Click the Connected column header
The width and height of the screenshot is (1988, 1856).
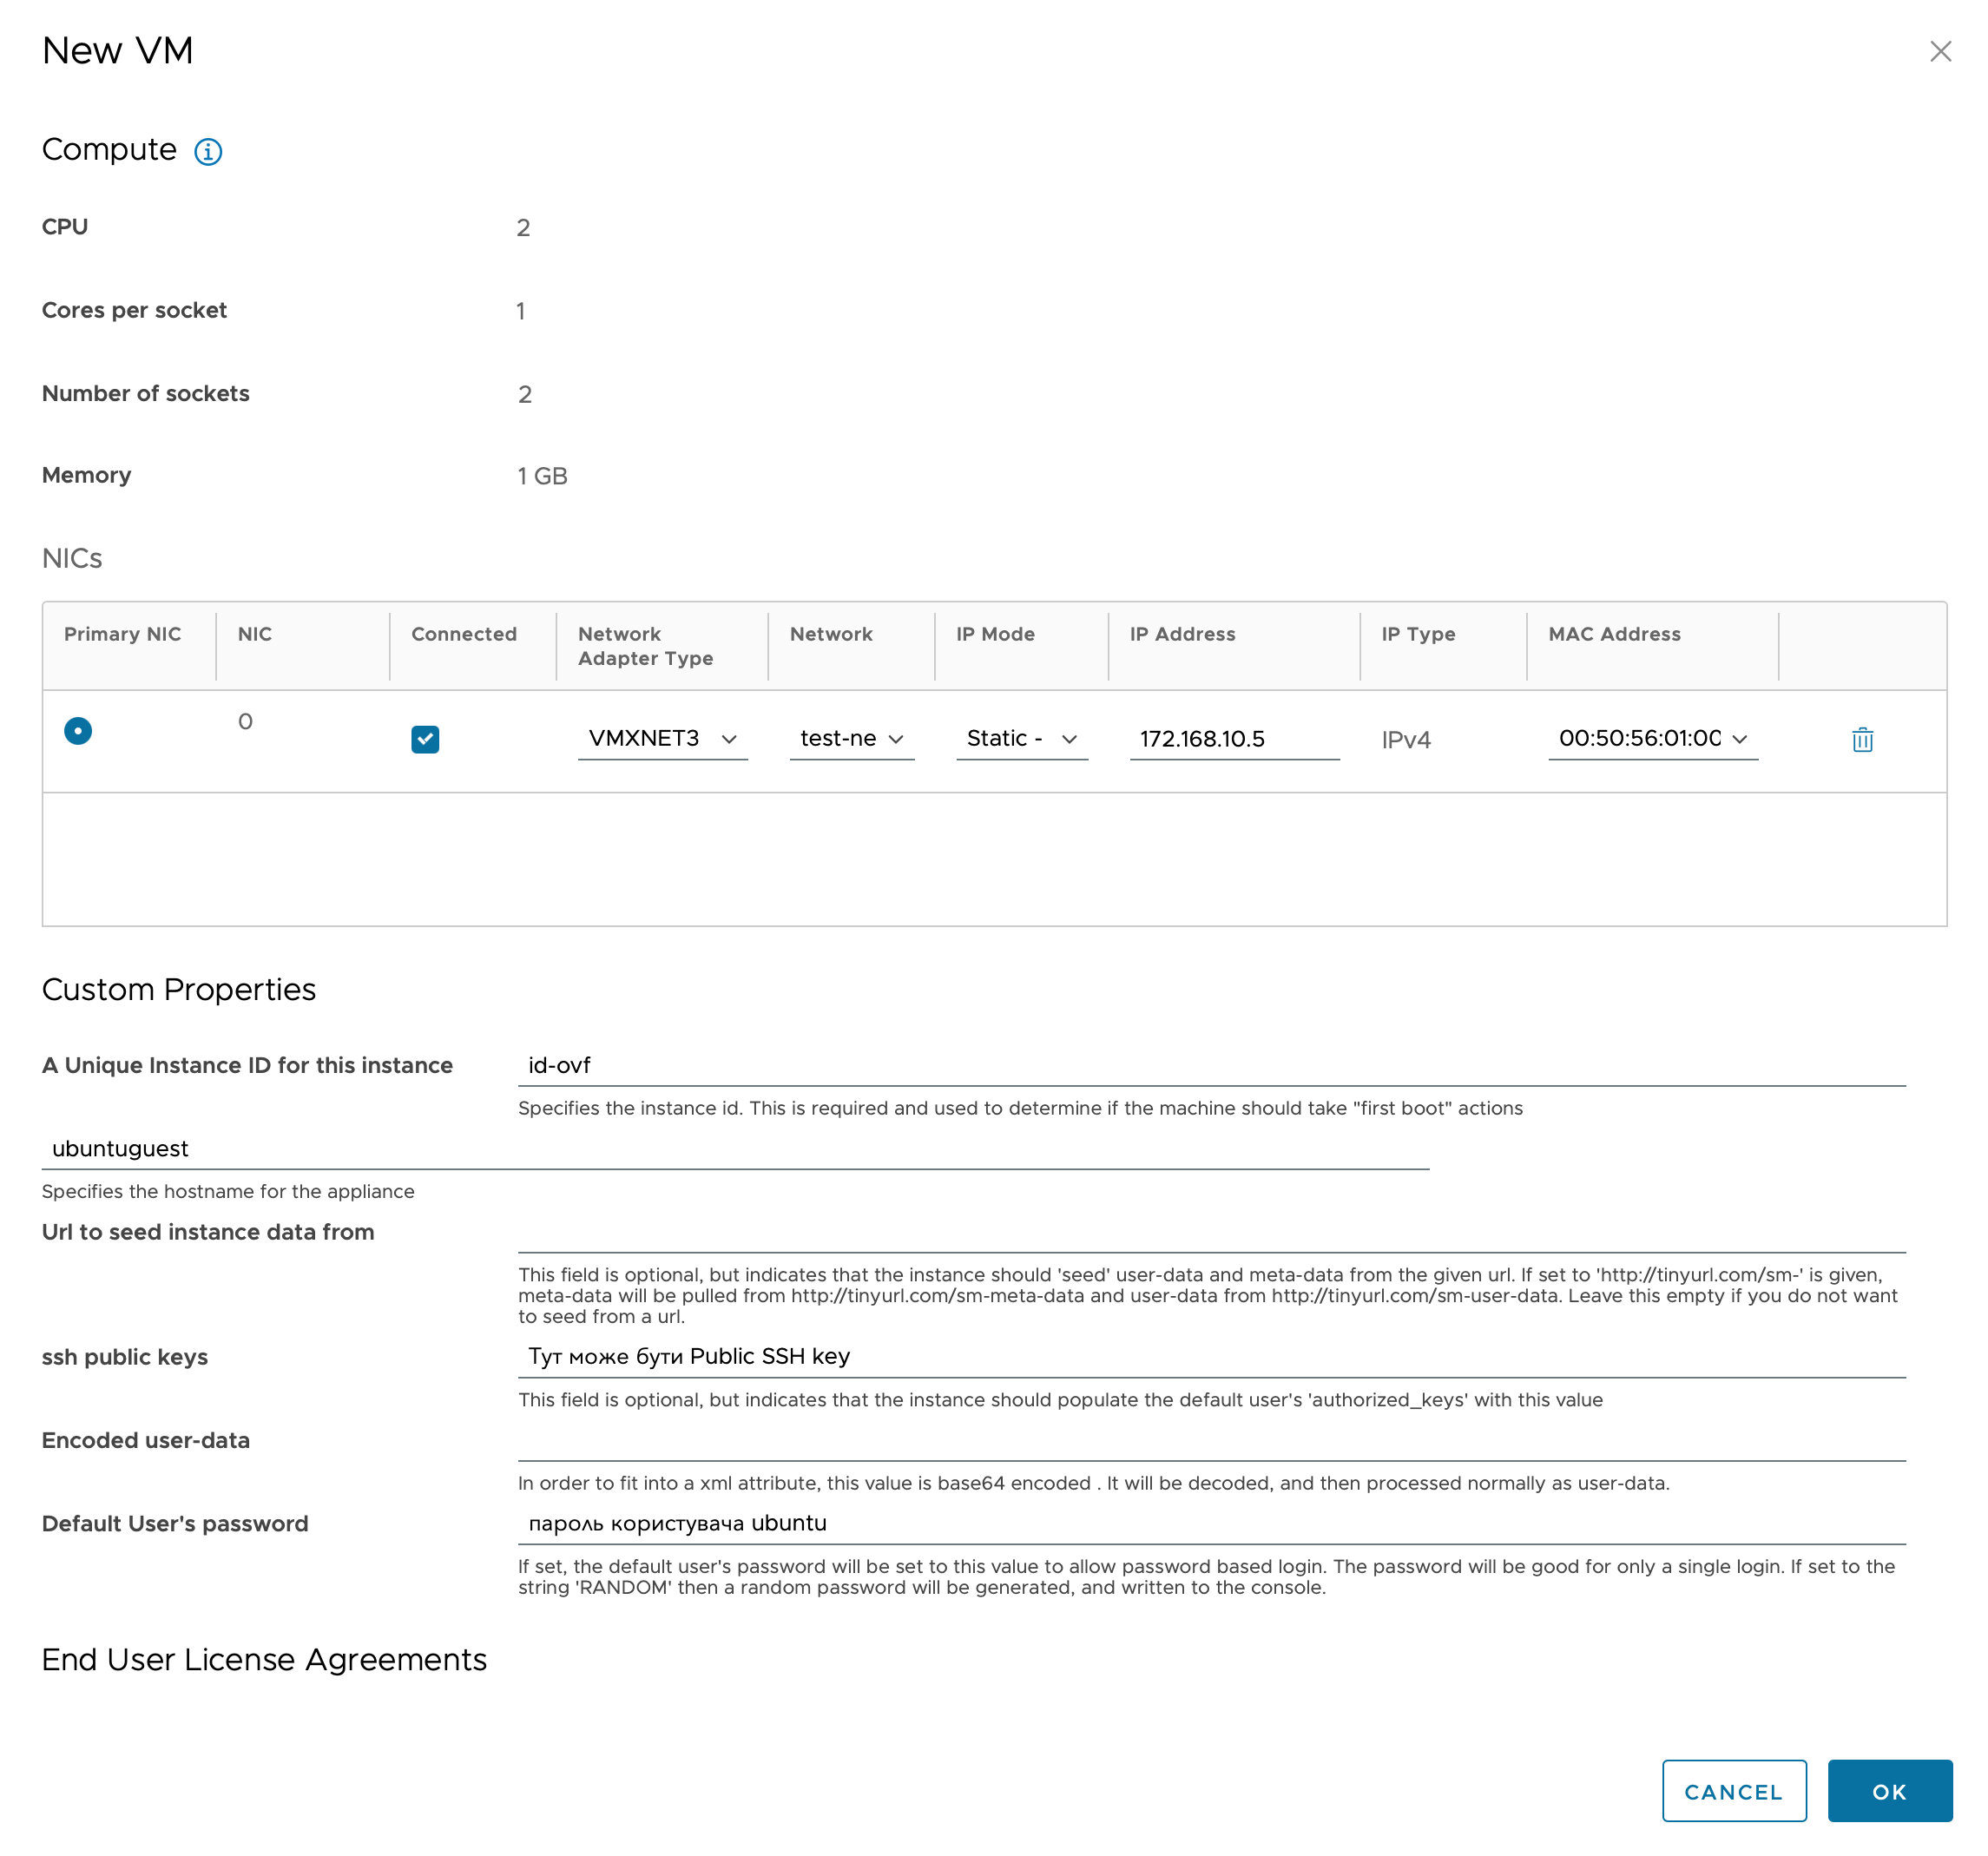click(x=464, y=634)
